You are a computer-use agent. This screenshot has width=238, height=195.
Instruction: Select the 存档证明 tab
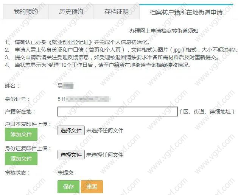click(x=117, y=12)
